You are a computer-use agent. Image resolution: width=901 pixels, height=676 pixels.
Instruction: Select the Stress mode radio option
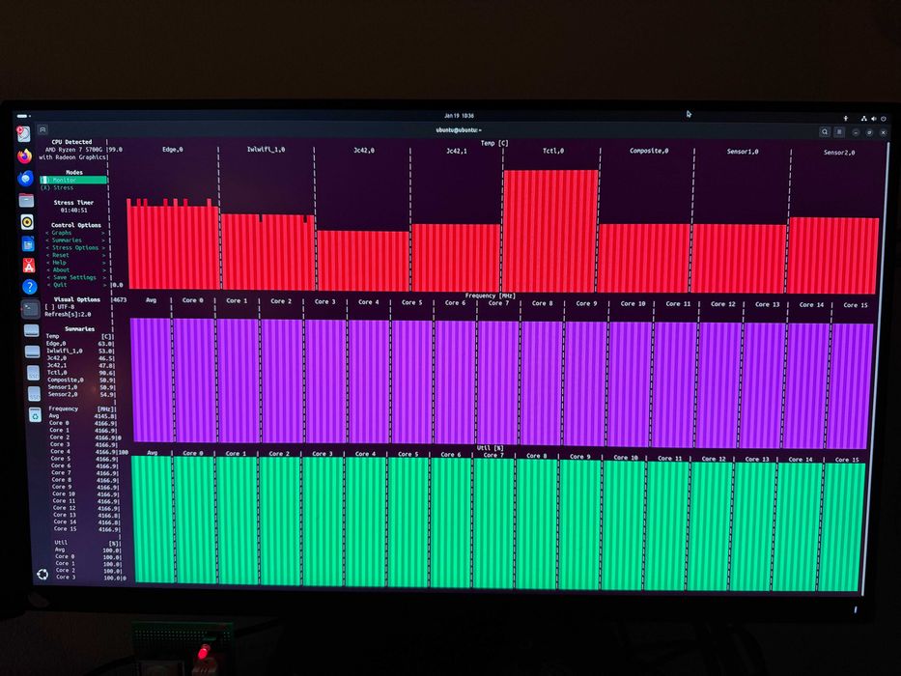57,188
